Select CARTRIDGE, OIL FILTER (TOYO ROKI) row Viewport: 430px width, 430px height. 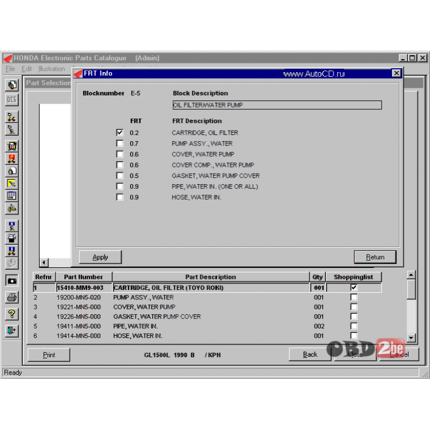pyautogui.click(x=207, y=288)
